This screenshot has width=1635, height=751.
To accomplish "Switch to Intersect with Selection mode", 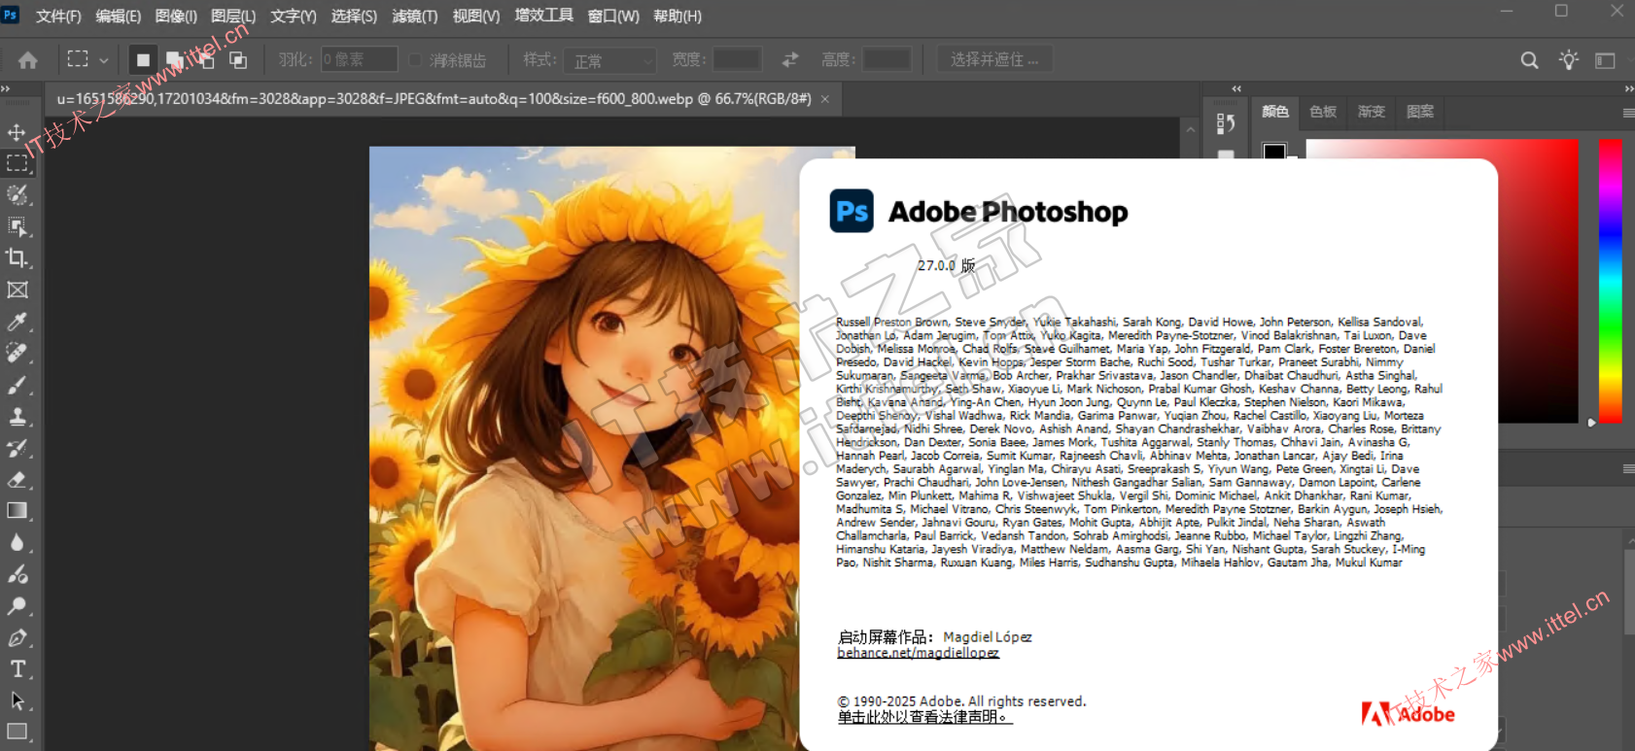I will (238, 60).
